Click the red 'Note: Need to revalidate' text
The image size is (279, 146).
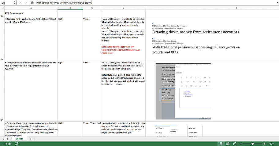(121, 50)
